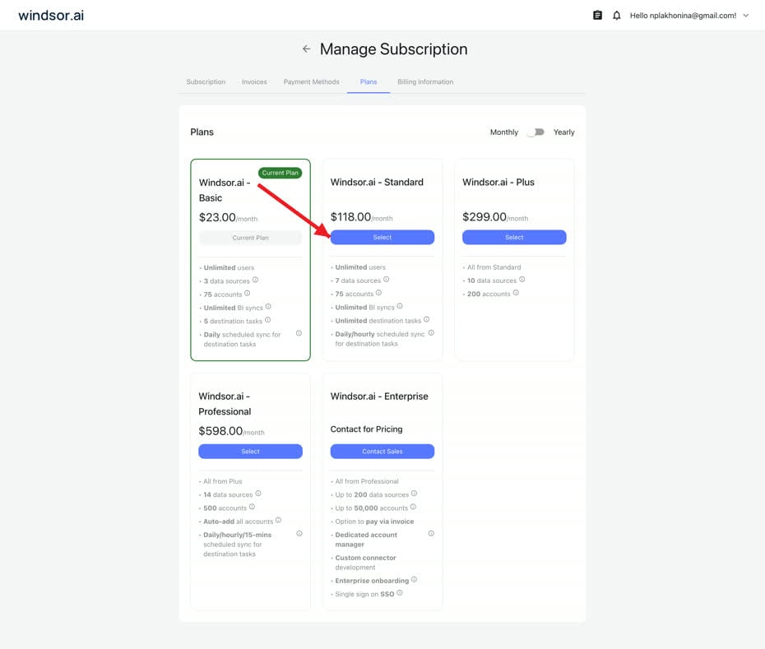
Task: Click the Hello nplakhonina@gmail.com greeting
Action: click(x=683, y=16)
